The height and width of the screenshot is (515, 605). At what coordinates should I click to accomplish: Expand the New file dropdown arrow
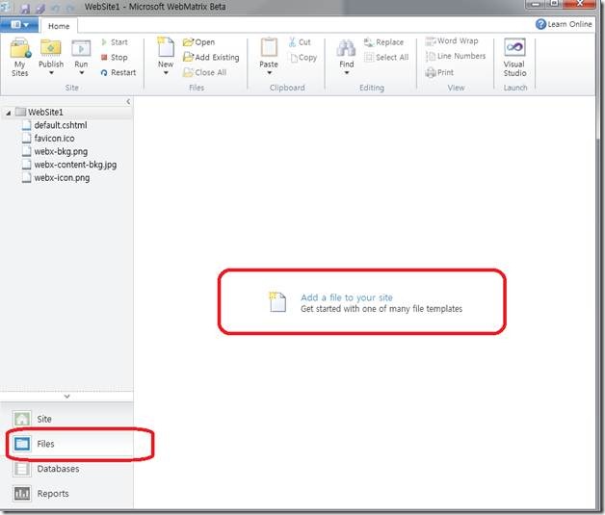click(166, 73)
